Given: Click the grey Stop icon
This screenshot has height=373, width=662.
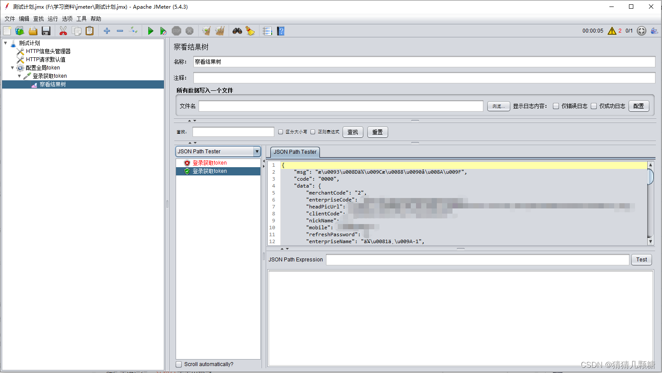Looking at the screenshot, I should coord(176,31).
